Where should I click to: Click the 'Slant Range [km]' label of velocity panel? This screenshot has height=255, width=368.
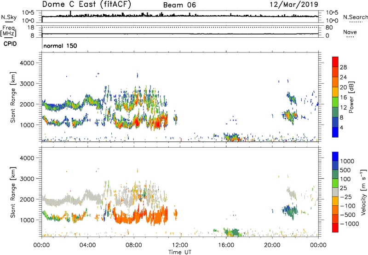coord(13,192)
